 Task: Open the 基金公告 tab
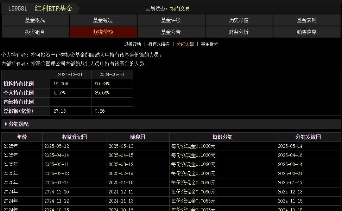171,32
